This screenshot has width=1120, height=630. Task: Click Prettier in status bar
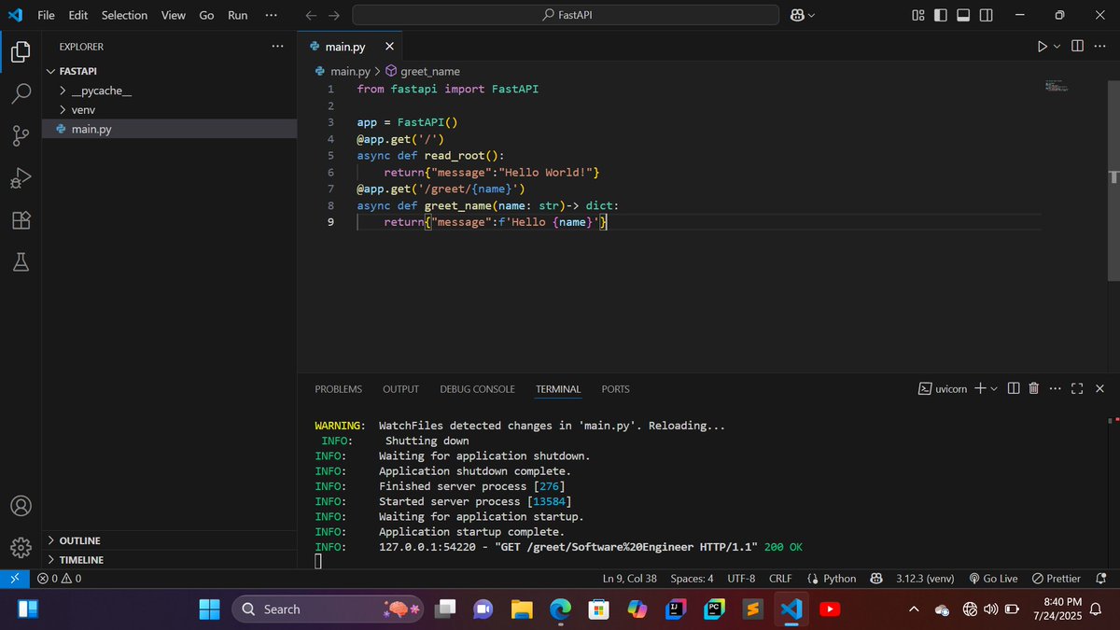pyautogui.click(x=1056, y=579)
